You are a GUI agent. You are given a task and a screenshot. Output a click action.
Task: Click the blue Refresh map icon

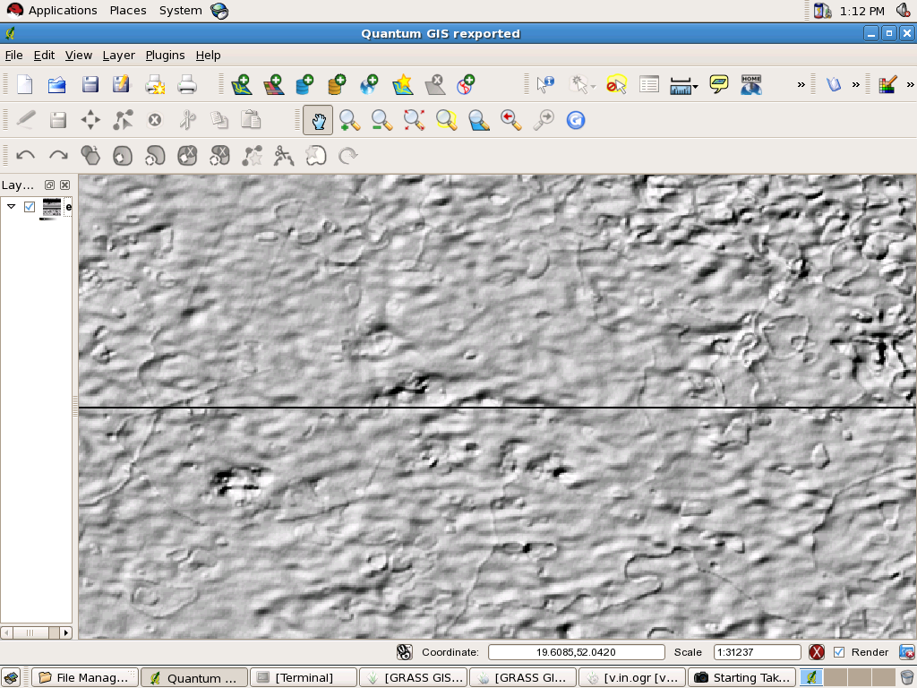(x=576, y=120)
